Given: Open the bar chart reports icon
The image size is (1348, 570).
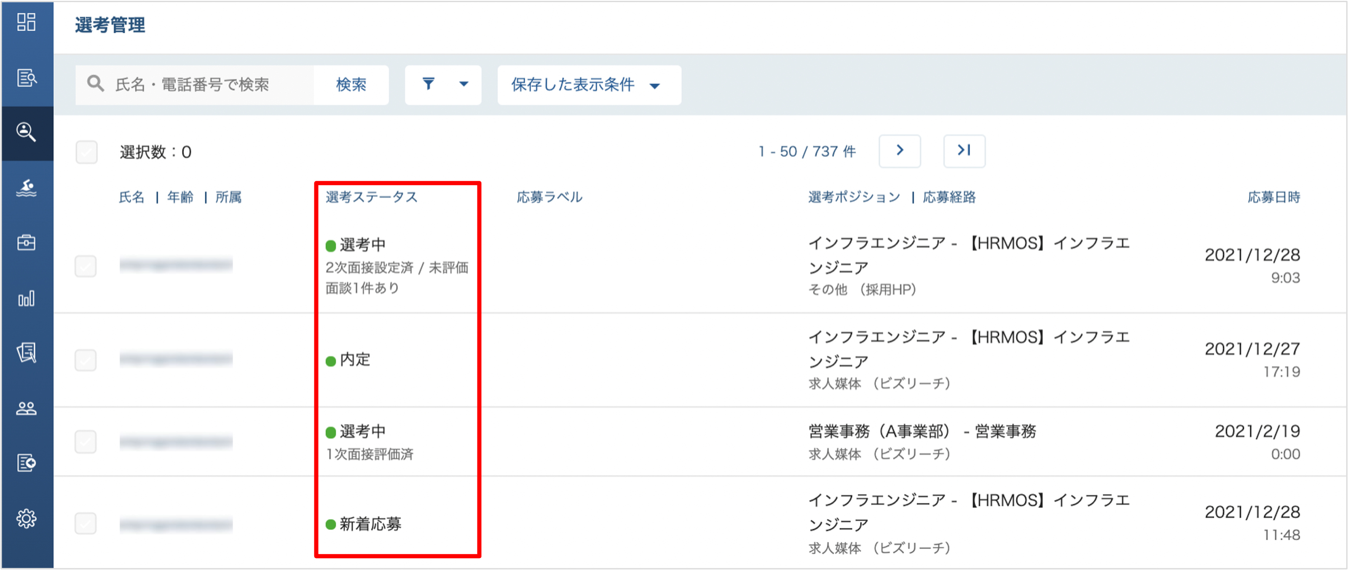Looking at the screenshot, I should [26, 298].
